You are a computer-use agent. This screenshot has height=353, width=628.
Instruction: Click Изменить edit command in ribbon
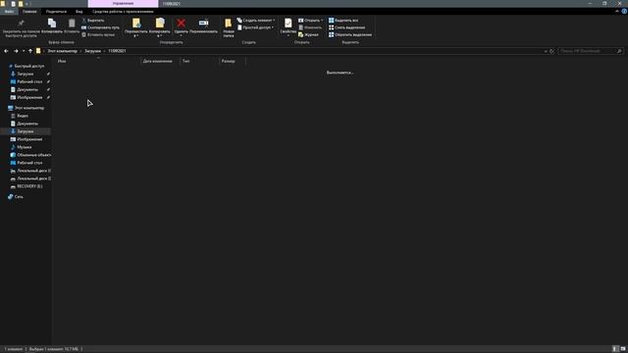click(x=310, y=27)
